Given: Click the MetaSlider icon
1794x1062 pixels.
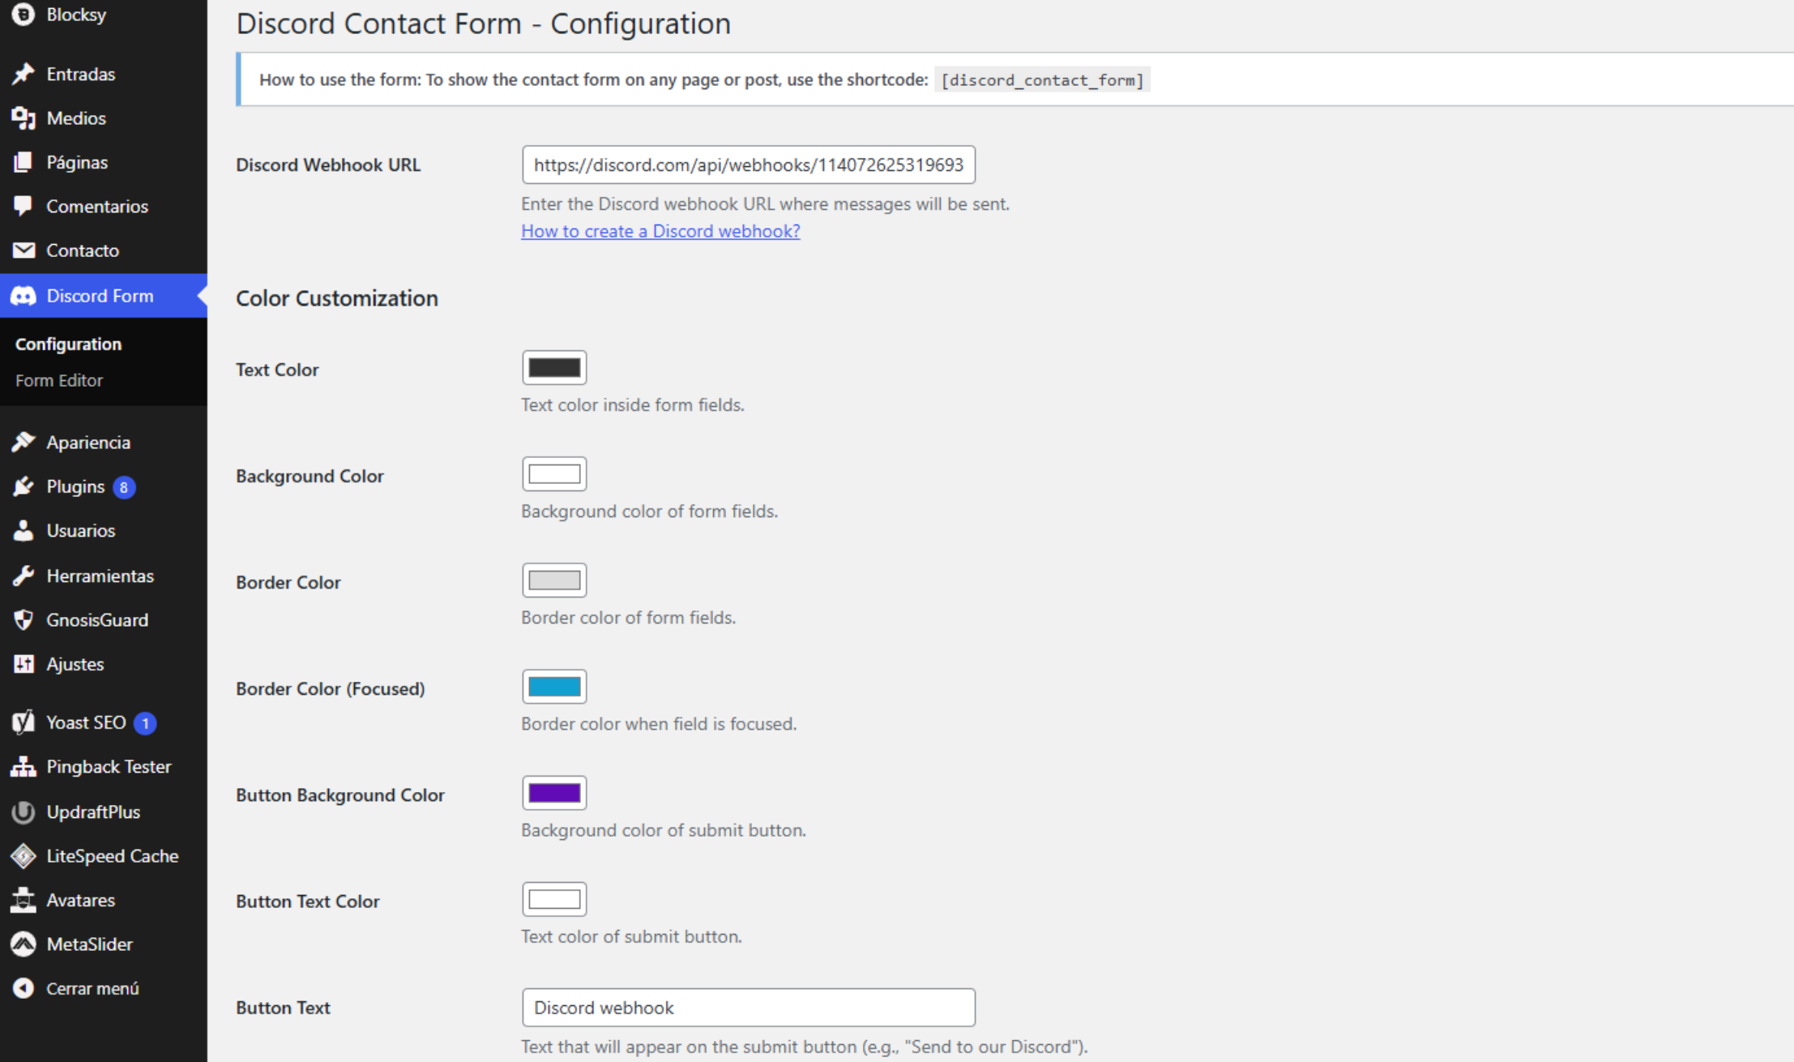Looking at the screenshot, I should 23,944.
